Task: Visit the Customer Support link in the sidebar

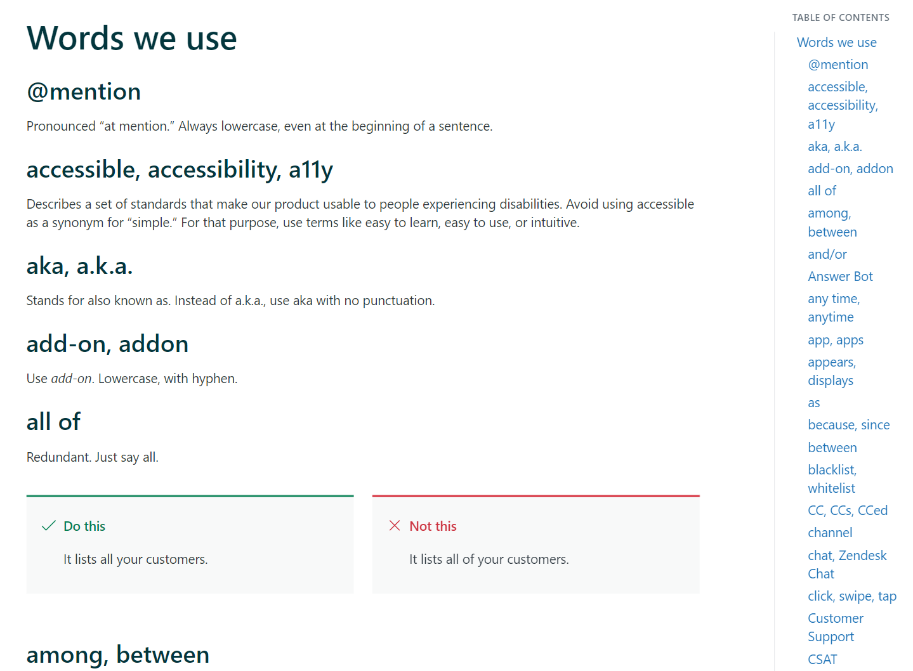Action: coord(835,627)
